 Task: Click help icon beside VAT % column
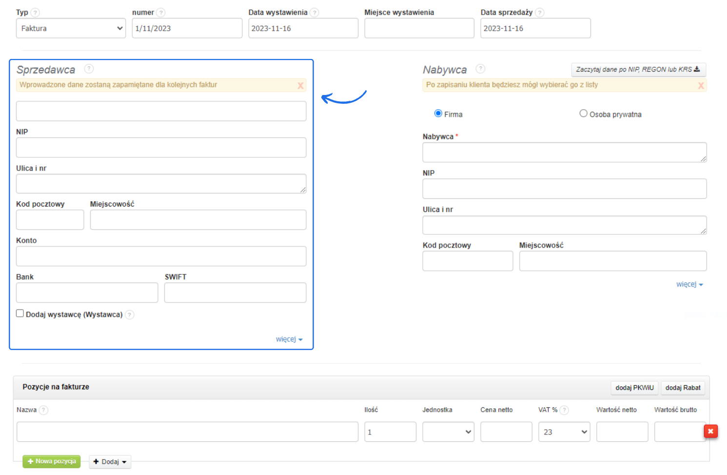564,410
